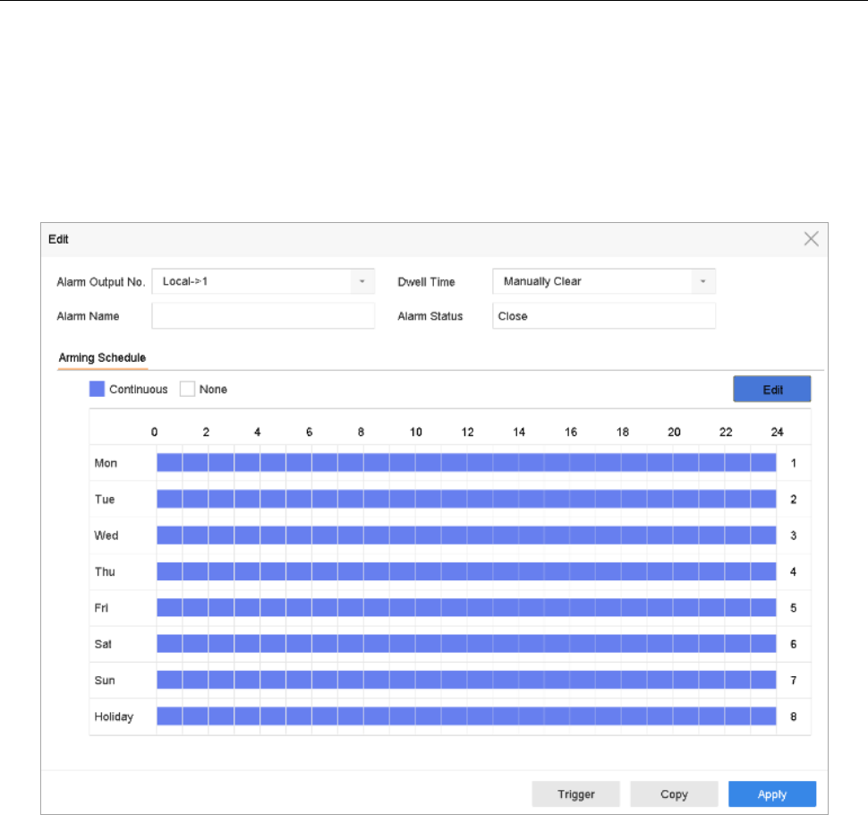Expand the Alarm Output No. dropdown arrow
The width and height of the screenshot is (868, 815).
coord(362,281)
